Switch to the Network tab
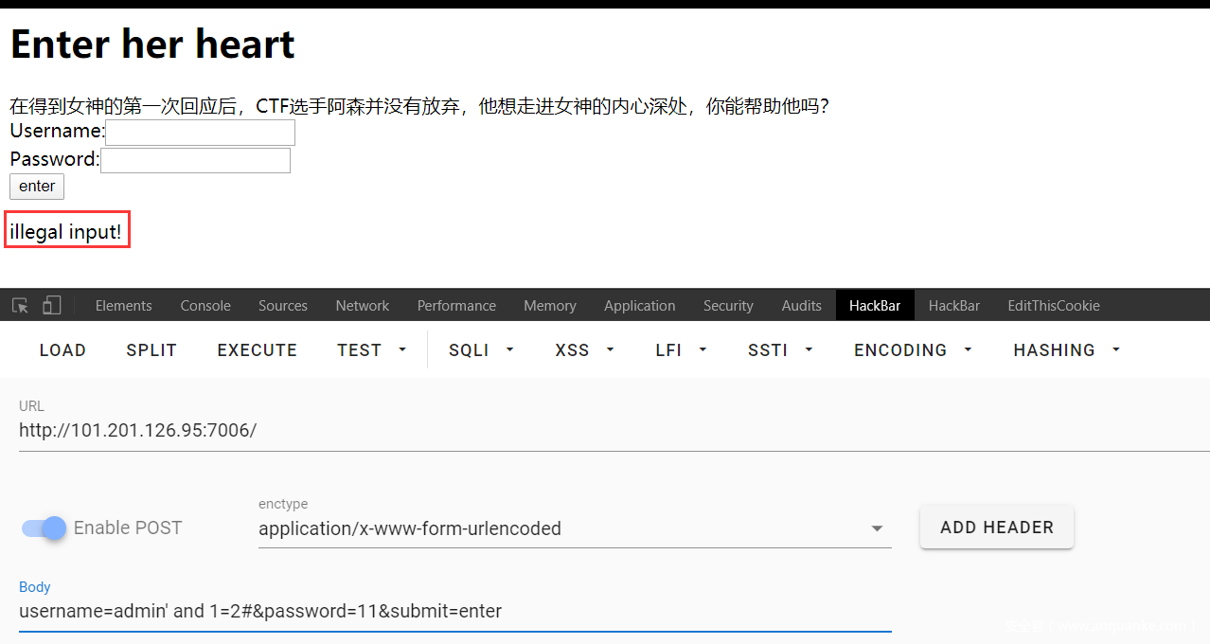 [x=362, y=305]
